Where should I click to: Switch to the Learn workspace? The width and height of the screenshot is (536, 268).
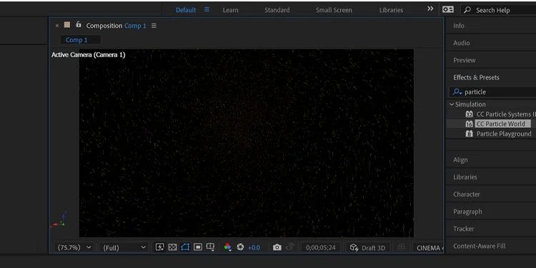230,10
